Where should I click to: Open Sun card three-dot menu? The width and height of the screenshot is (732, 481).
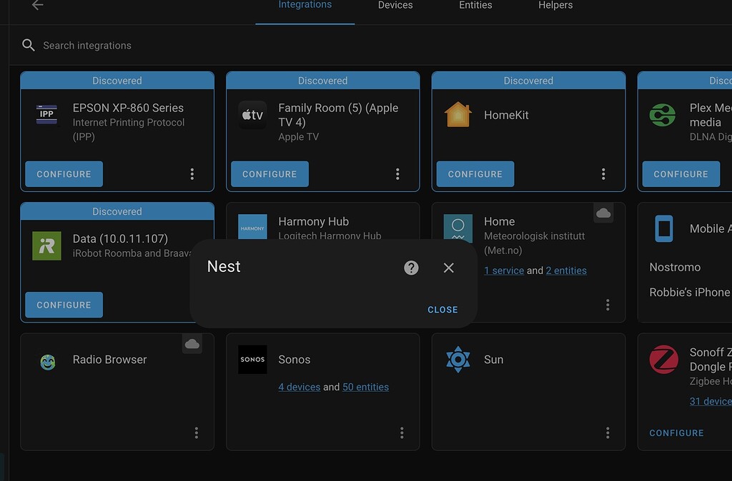608,433
